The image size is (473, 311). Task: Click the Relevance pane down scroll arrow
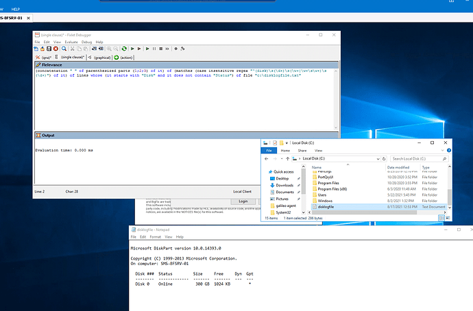pyautogui.click(x=336, y=127)
